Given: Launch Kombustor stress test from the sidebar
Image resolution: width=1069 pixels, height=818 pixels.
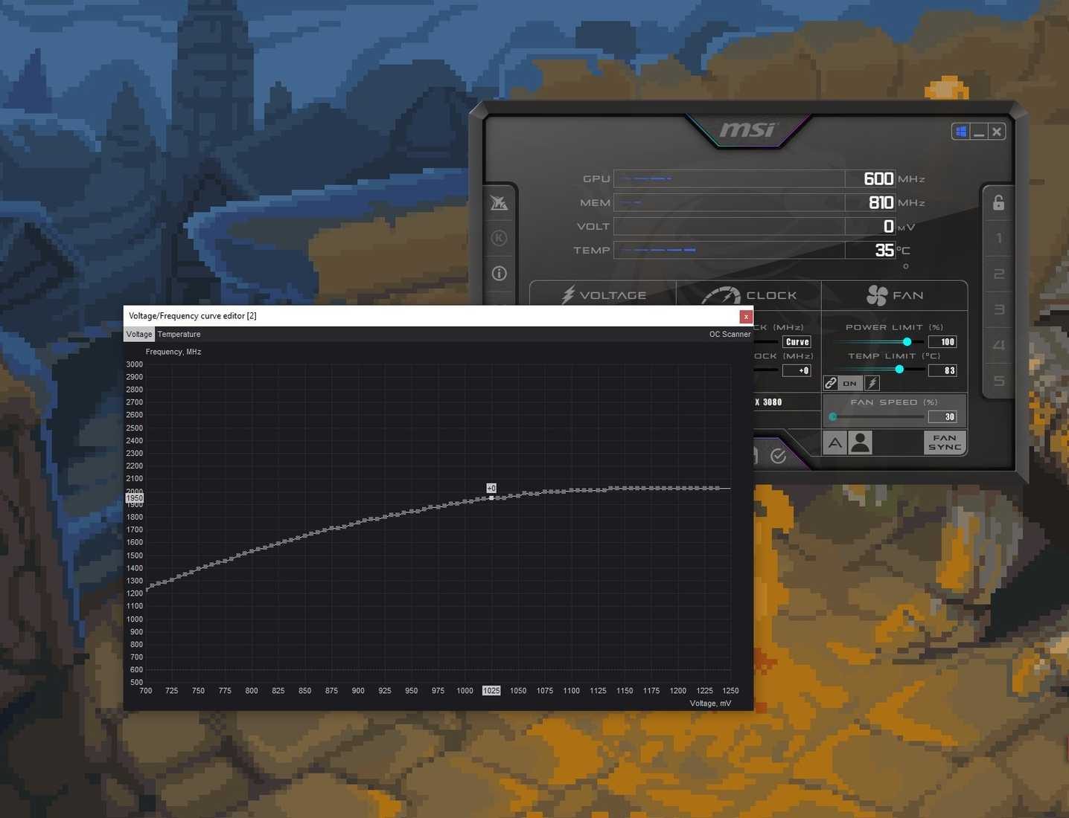Looking at the screenshot, I should 499,203.
